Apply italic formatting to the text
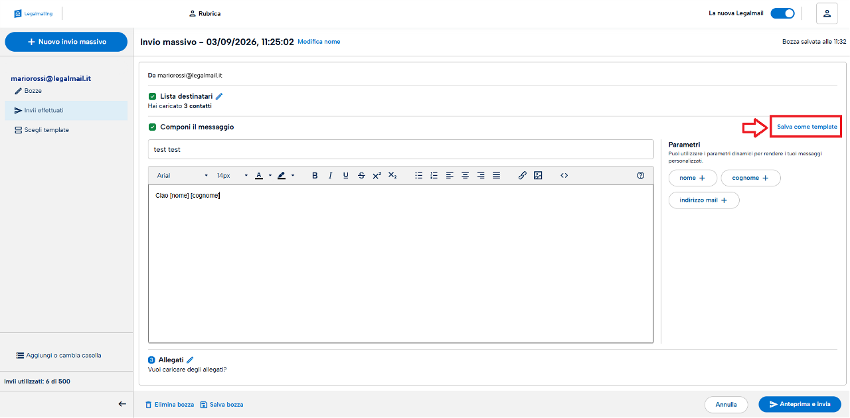 tap(330, 176)
